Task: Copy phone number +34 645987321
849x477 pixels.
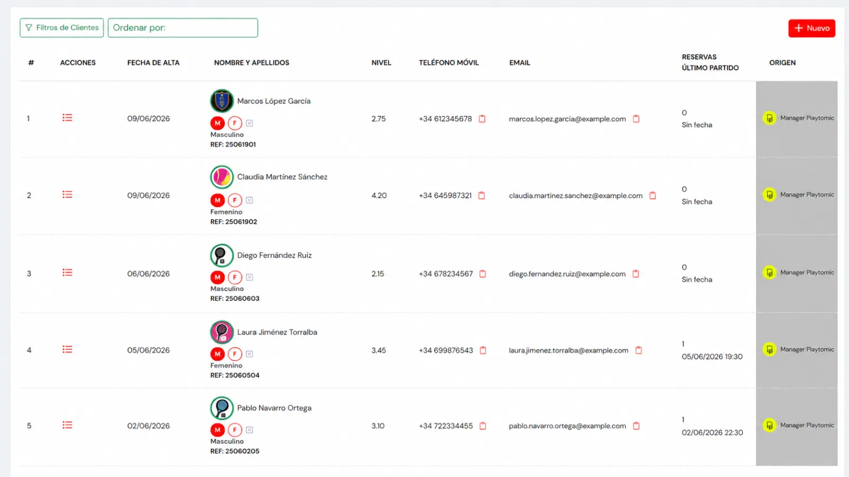Action: pos(482,196)
